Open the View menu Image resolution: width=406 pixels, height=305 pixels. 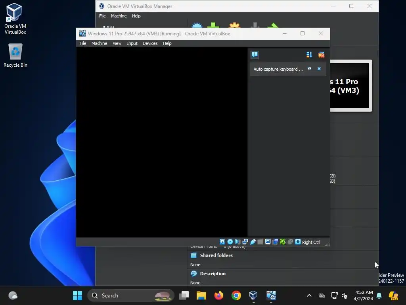[117, 43]
